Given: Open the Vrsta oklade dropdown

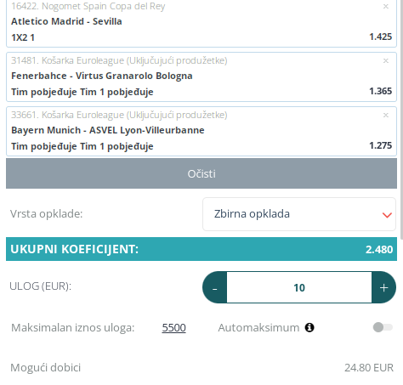Looking at the screenshot, I should coord(299,214).
